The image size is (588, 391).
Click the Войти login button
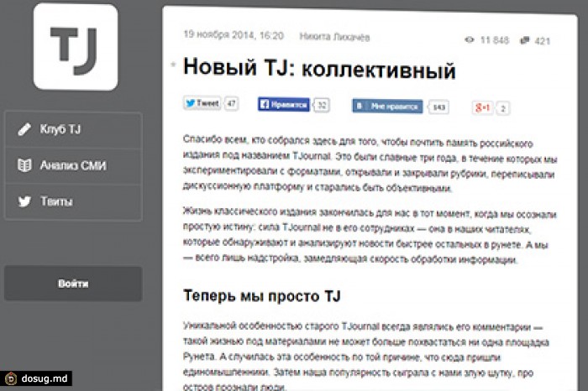[x=73, y=284]
